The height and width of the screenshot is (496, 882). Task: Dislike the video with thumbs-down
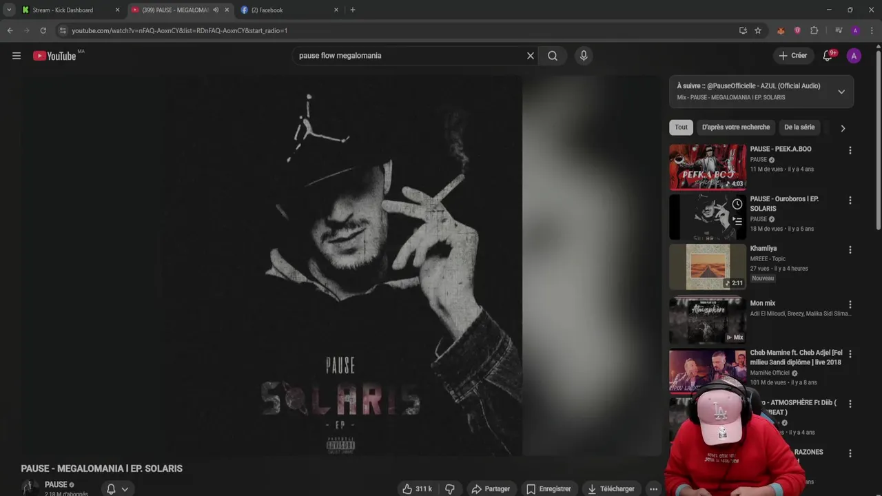click(x=450, y=489)
